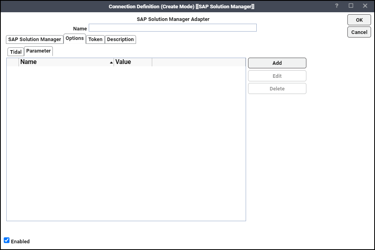
Task: Switch to the Tidal sub-tab
Action: click(x=16, y=52)
